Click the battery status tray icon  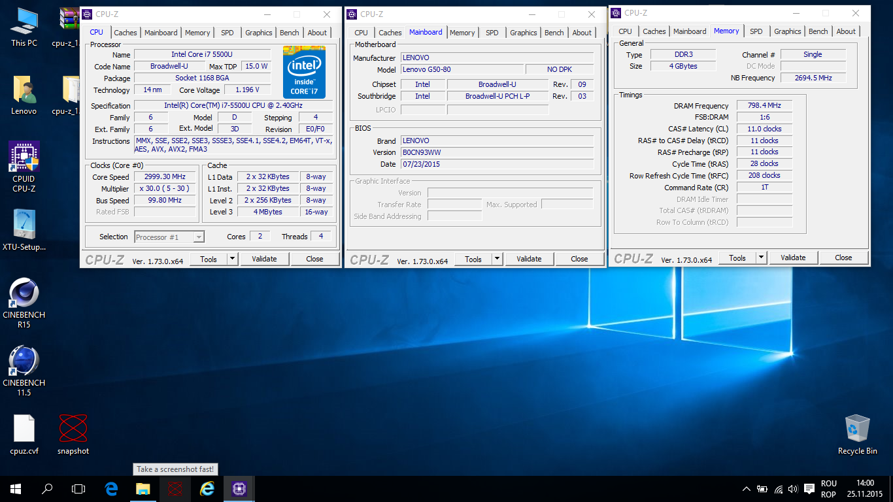coord(762,489)
